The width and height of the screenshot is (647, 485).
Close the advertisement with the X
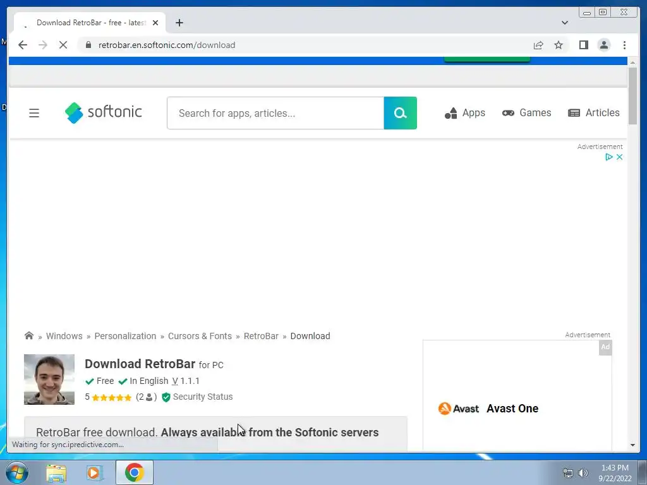pos(619,157)
